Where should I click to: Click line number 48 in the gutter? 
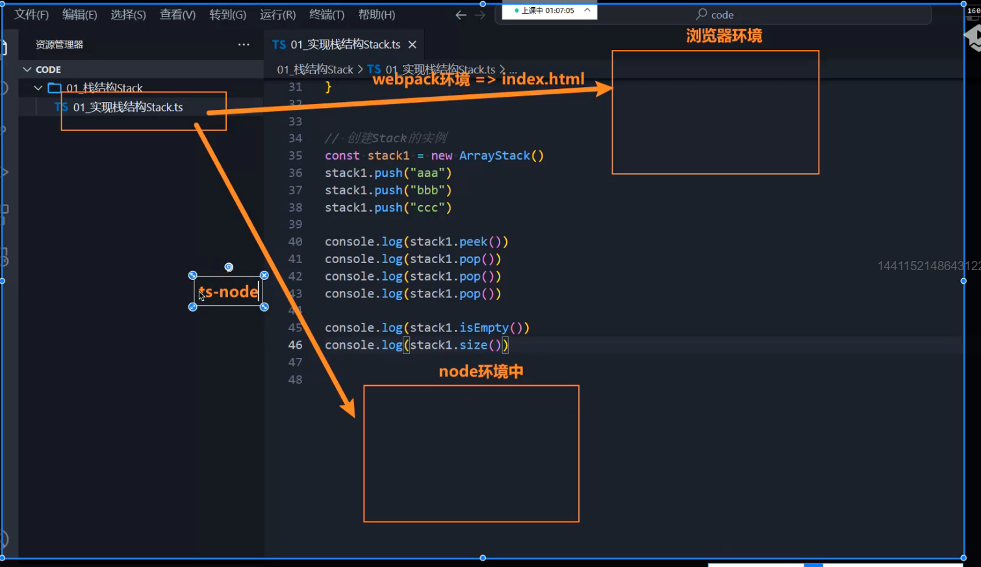296,379
